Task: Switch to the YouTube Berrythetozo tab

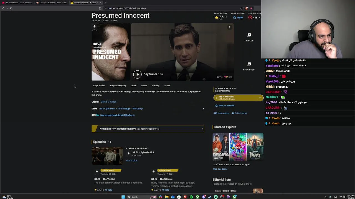Action: [x=17, y=3]
